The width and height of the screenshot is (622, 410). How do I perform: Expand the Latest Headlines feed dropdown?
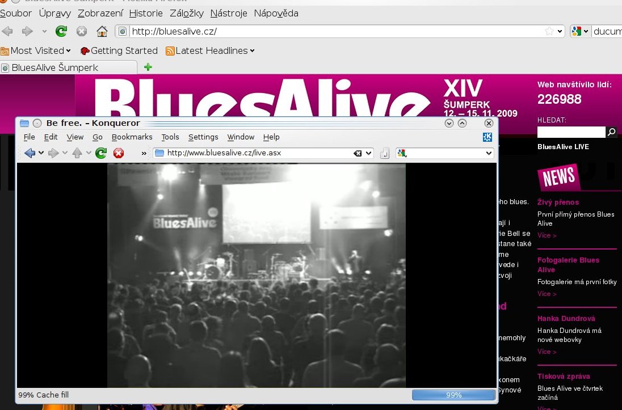[210, 50]
